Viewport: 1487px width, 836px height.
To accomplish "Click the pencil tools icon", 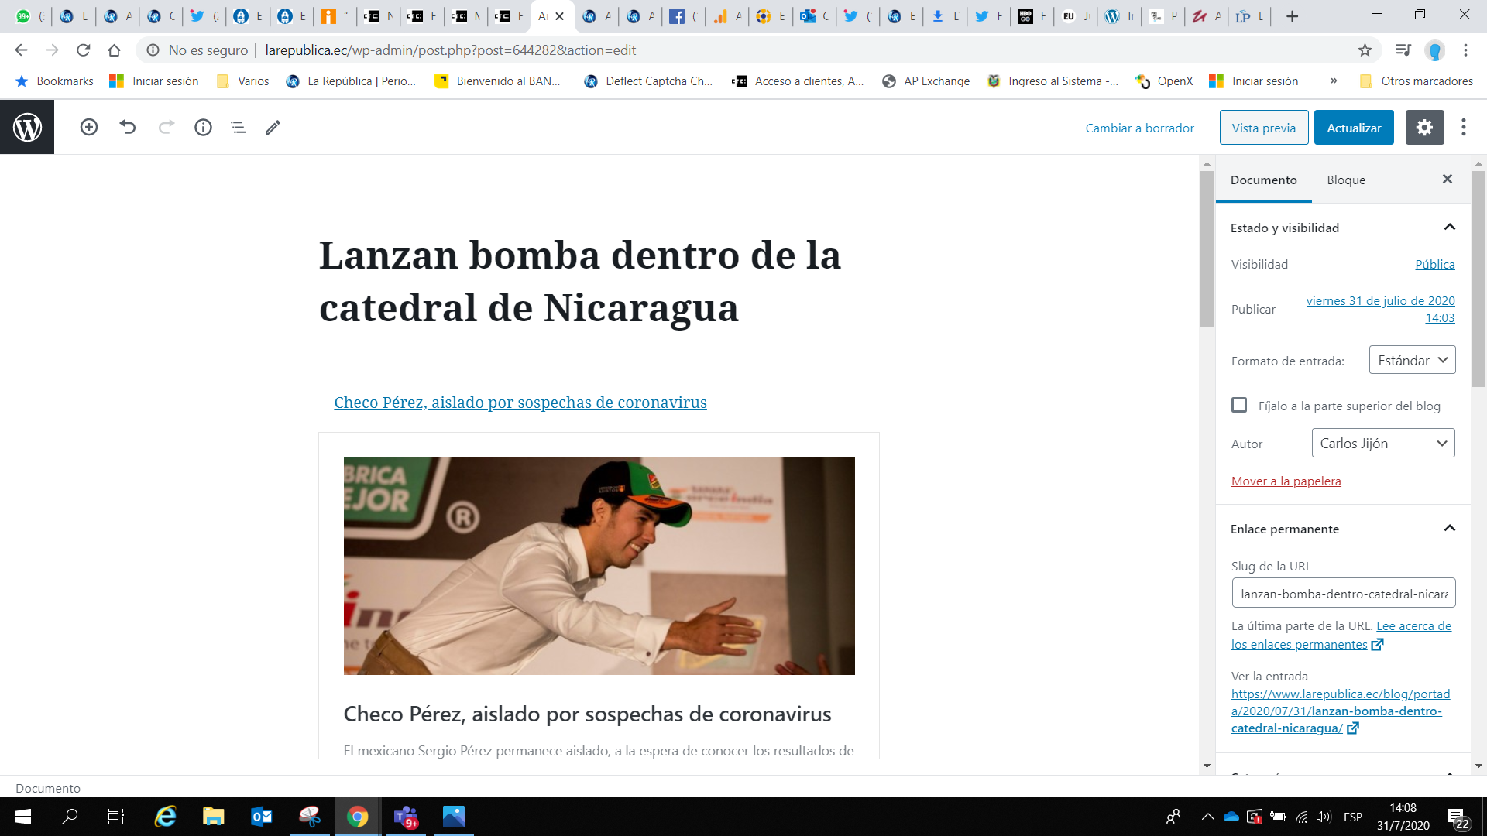I will [273, 127].
